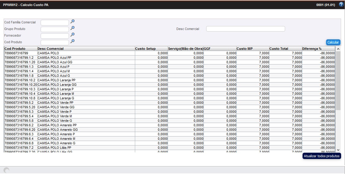This screenshot has height=174, width=345.
Task: Select the CAMISA POLO Verde GG row
Action: (x=56, y=107)
